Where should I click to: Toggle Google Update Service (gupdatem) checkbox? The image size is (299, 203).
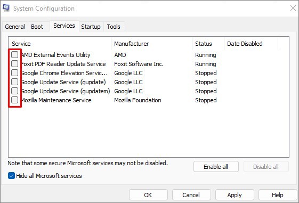point(14,91)
